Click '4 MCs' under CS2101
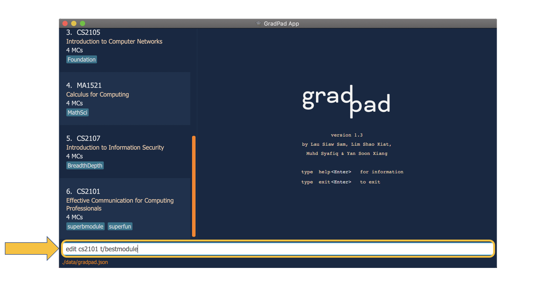 (75, 217)
